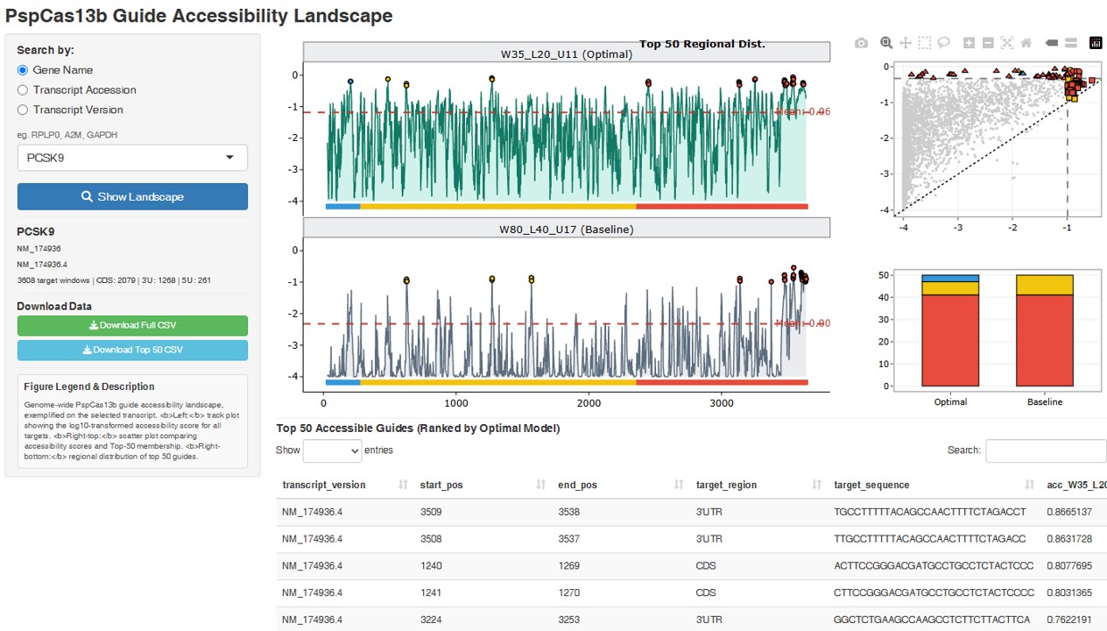Screen dimensions: 1107x631
Task: Click the acc_W35_L20 column header
Action: pos(1076,485)
